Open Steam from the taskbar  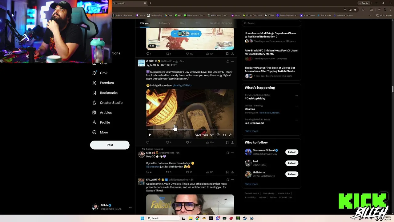click(x=245, y=218)
